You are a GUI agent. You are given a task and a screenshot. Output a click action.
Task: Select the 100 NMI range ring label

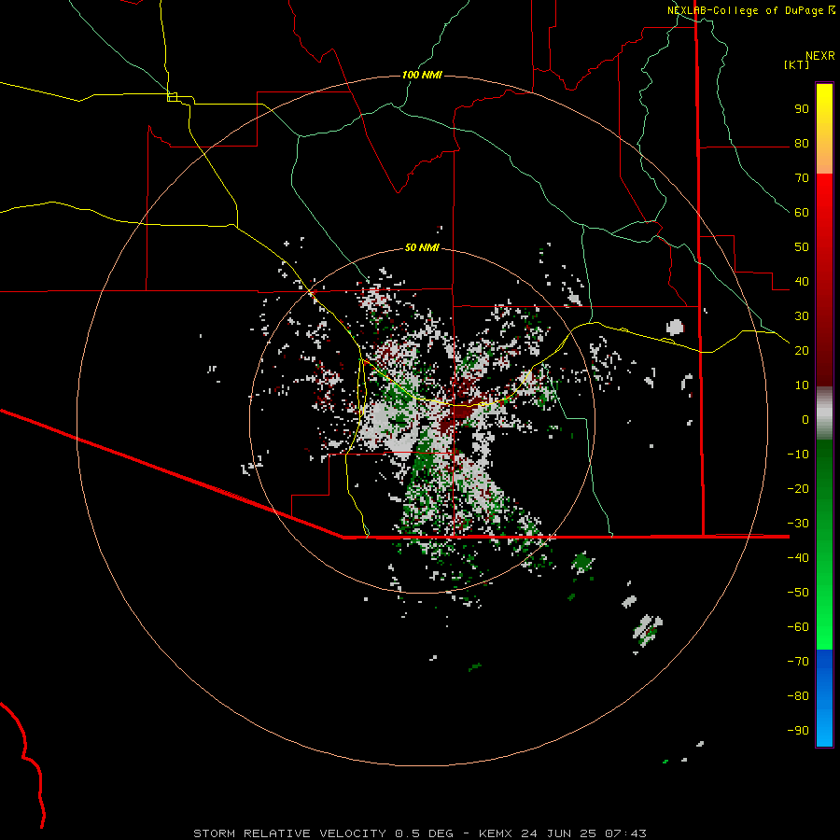click(422, 75)
